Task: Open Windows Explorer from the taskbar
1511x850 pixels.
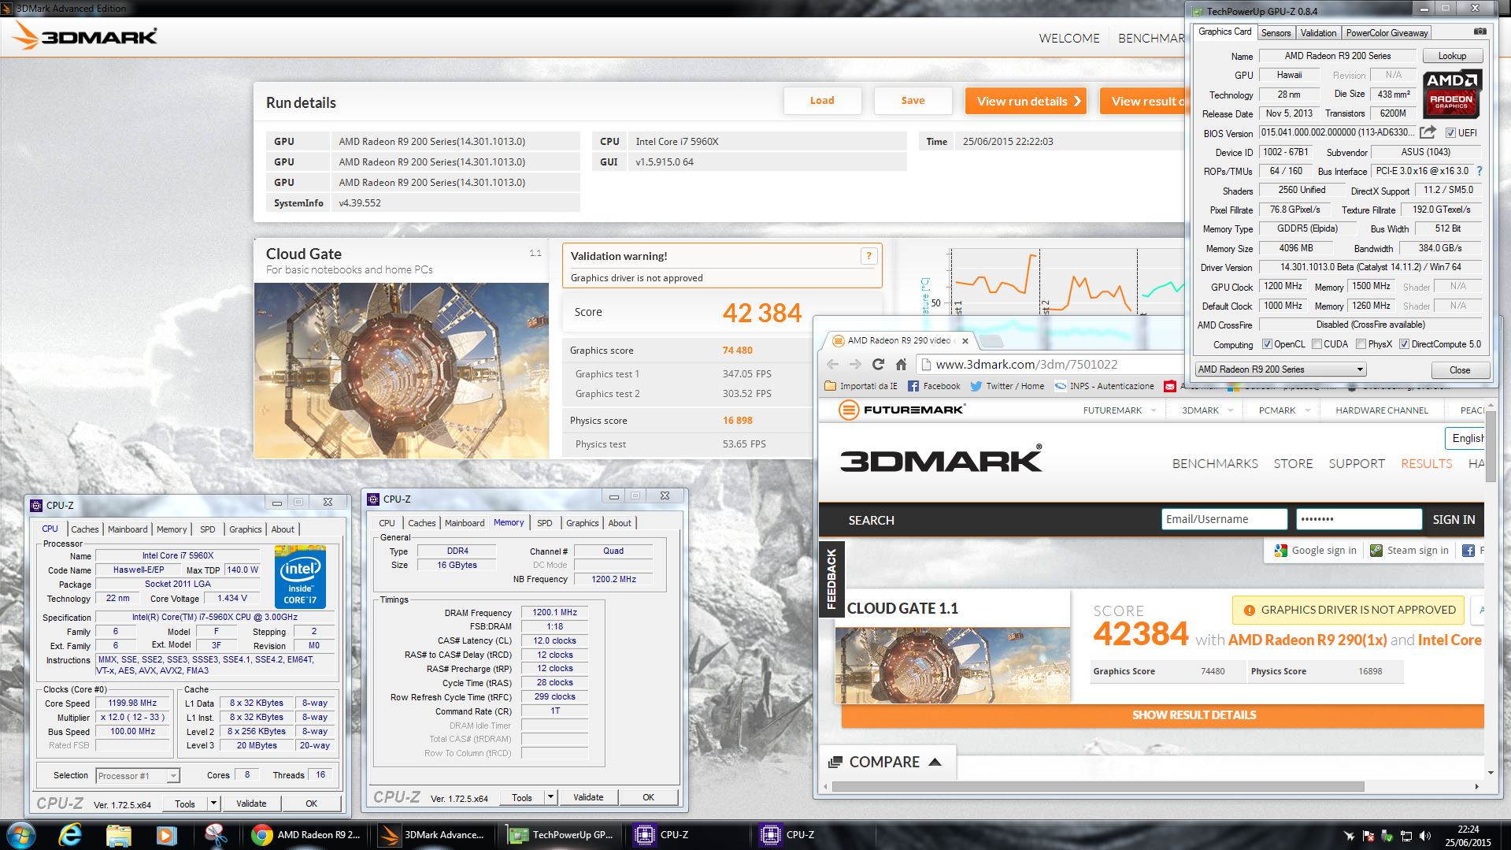Action: pos(118,835)
